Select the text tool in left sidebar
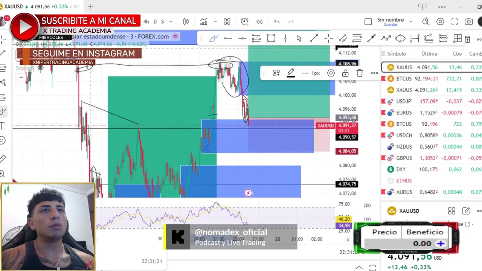Viewport: 482px width, 271px height. (3, 126)
